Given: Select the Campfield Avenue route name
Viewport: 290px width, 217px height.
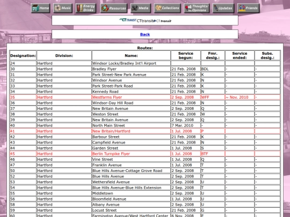Looking at the screenshot, I should coord(108,143).
